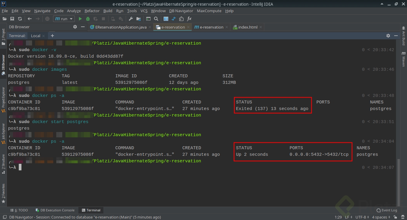Open the Event Log
The height and width of the screenshot is (220, 407).
click(x=386, y=210)
